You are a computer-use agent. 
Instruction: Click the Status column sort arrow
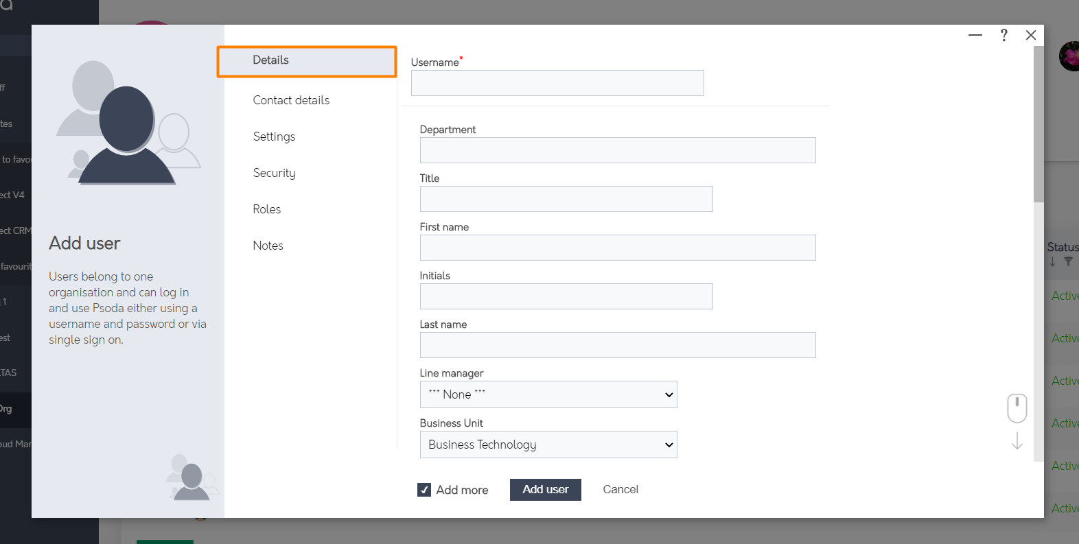coord(1052,261)
